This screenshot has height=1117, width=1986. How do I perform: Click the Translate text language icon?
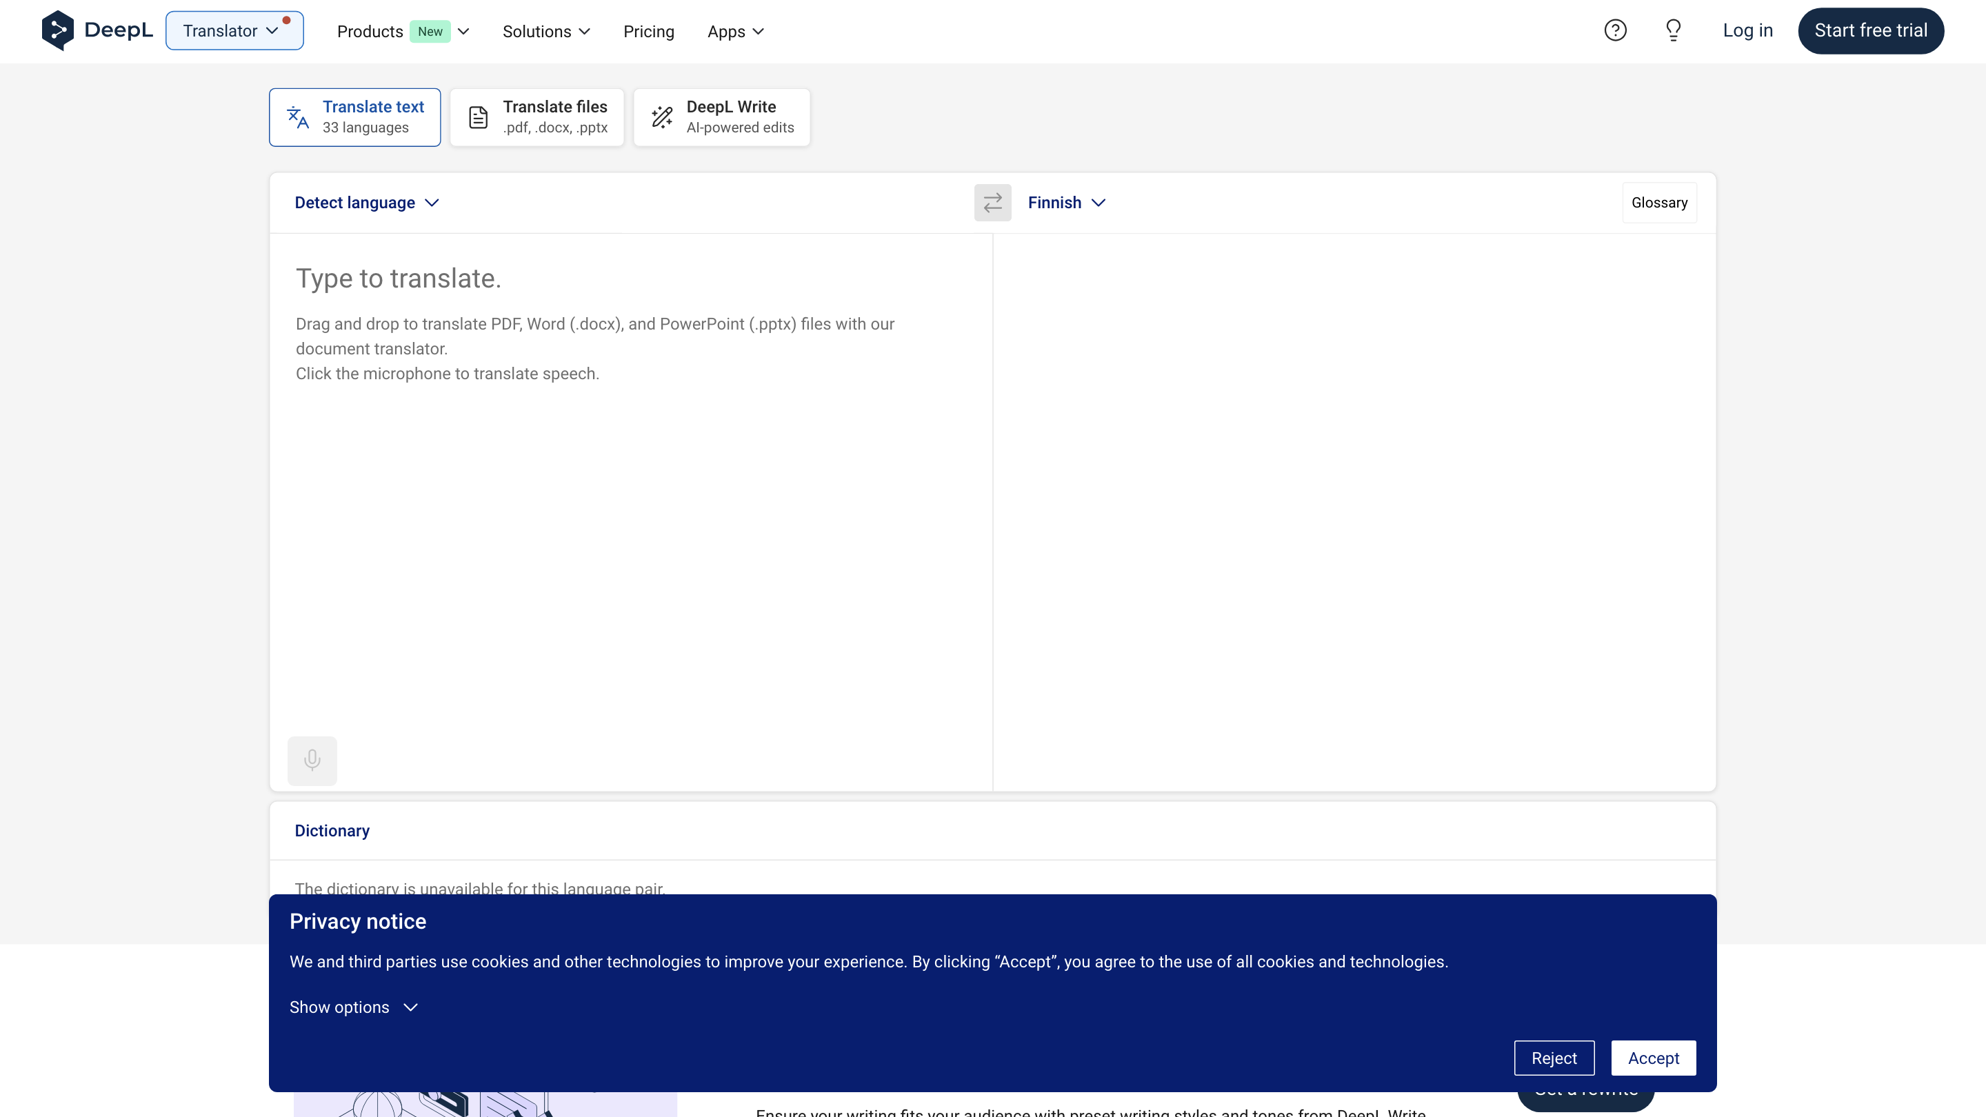(298, 117)
